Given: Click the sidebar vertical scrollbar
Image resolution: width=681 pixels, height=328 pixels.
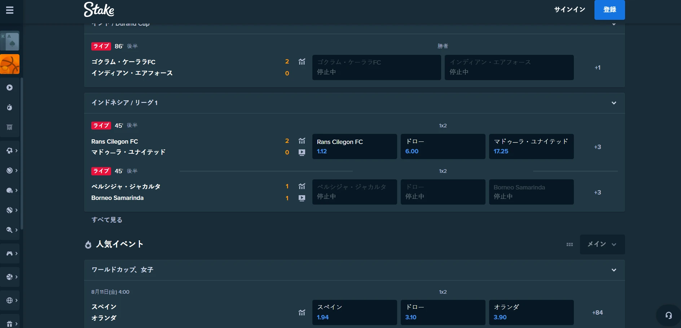Looking at the screenshot, I should click(x=22, y=154).
